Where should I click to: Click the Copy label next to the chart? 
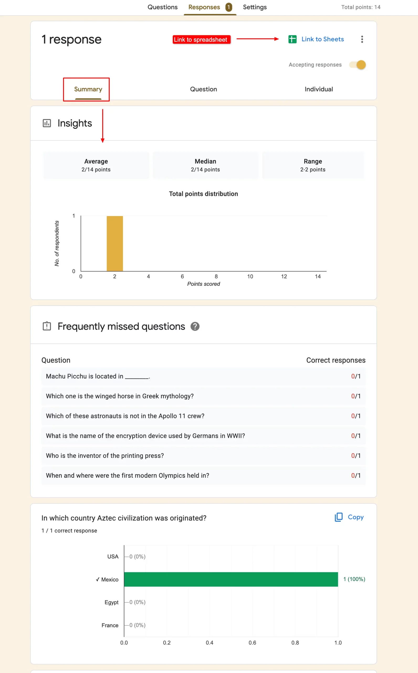pos(356,517)
